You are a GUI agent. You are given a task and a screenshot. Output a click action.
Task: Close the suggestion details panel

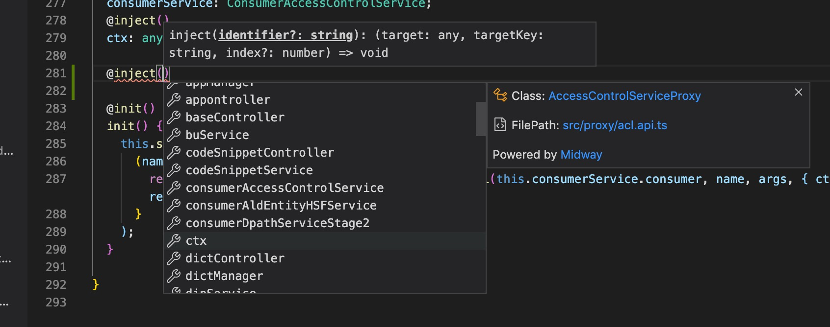pos(799,92)
